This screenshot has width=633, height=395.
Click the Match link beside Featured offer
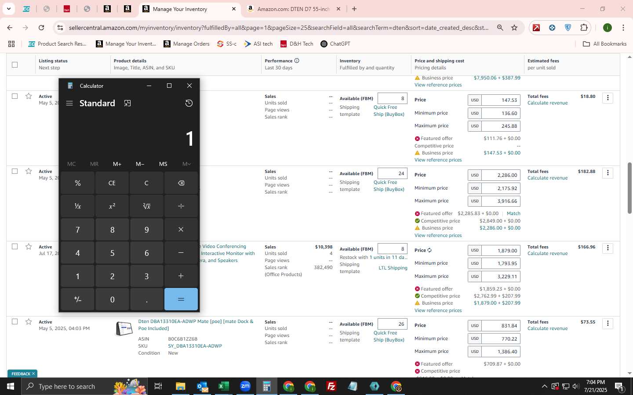(x=513, y=213)
